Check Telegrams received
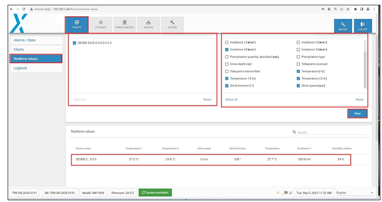Image resolution: width=382 pixels, height=202 pixels. (x=298, y=64)
